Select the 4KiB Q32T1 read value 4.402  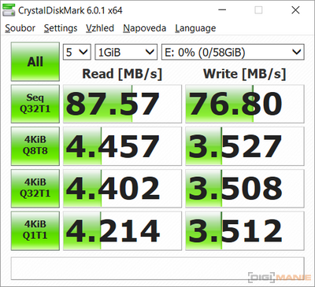tap(122, 189)
